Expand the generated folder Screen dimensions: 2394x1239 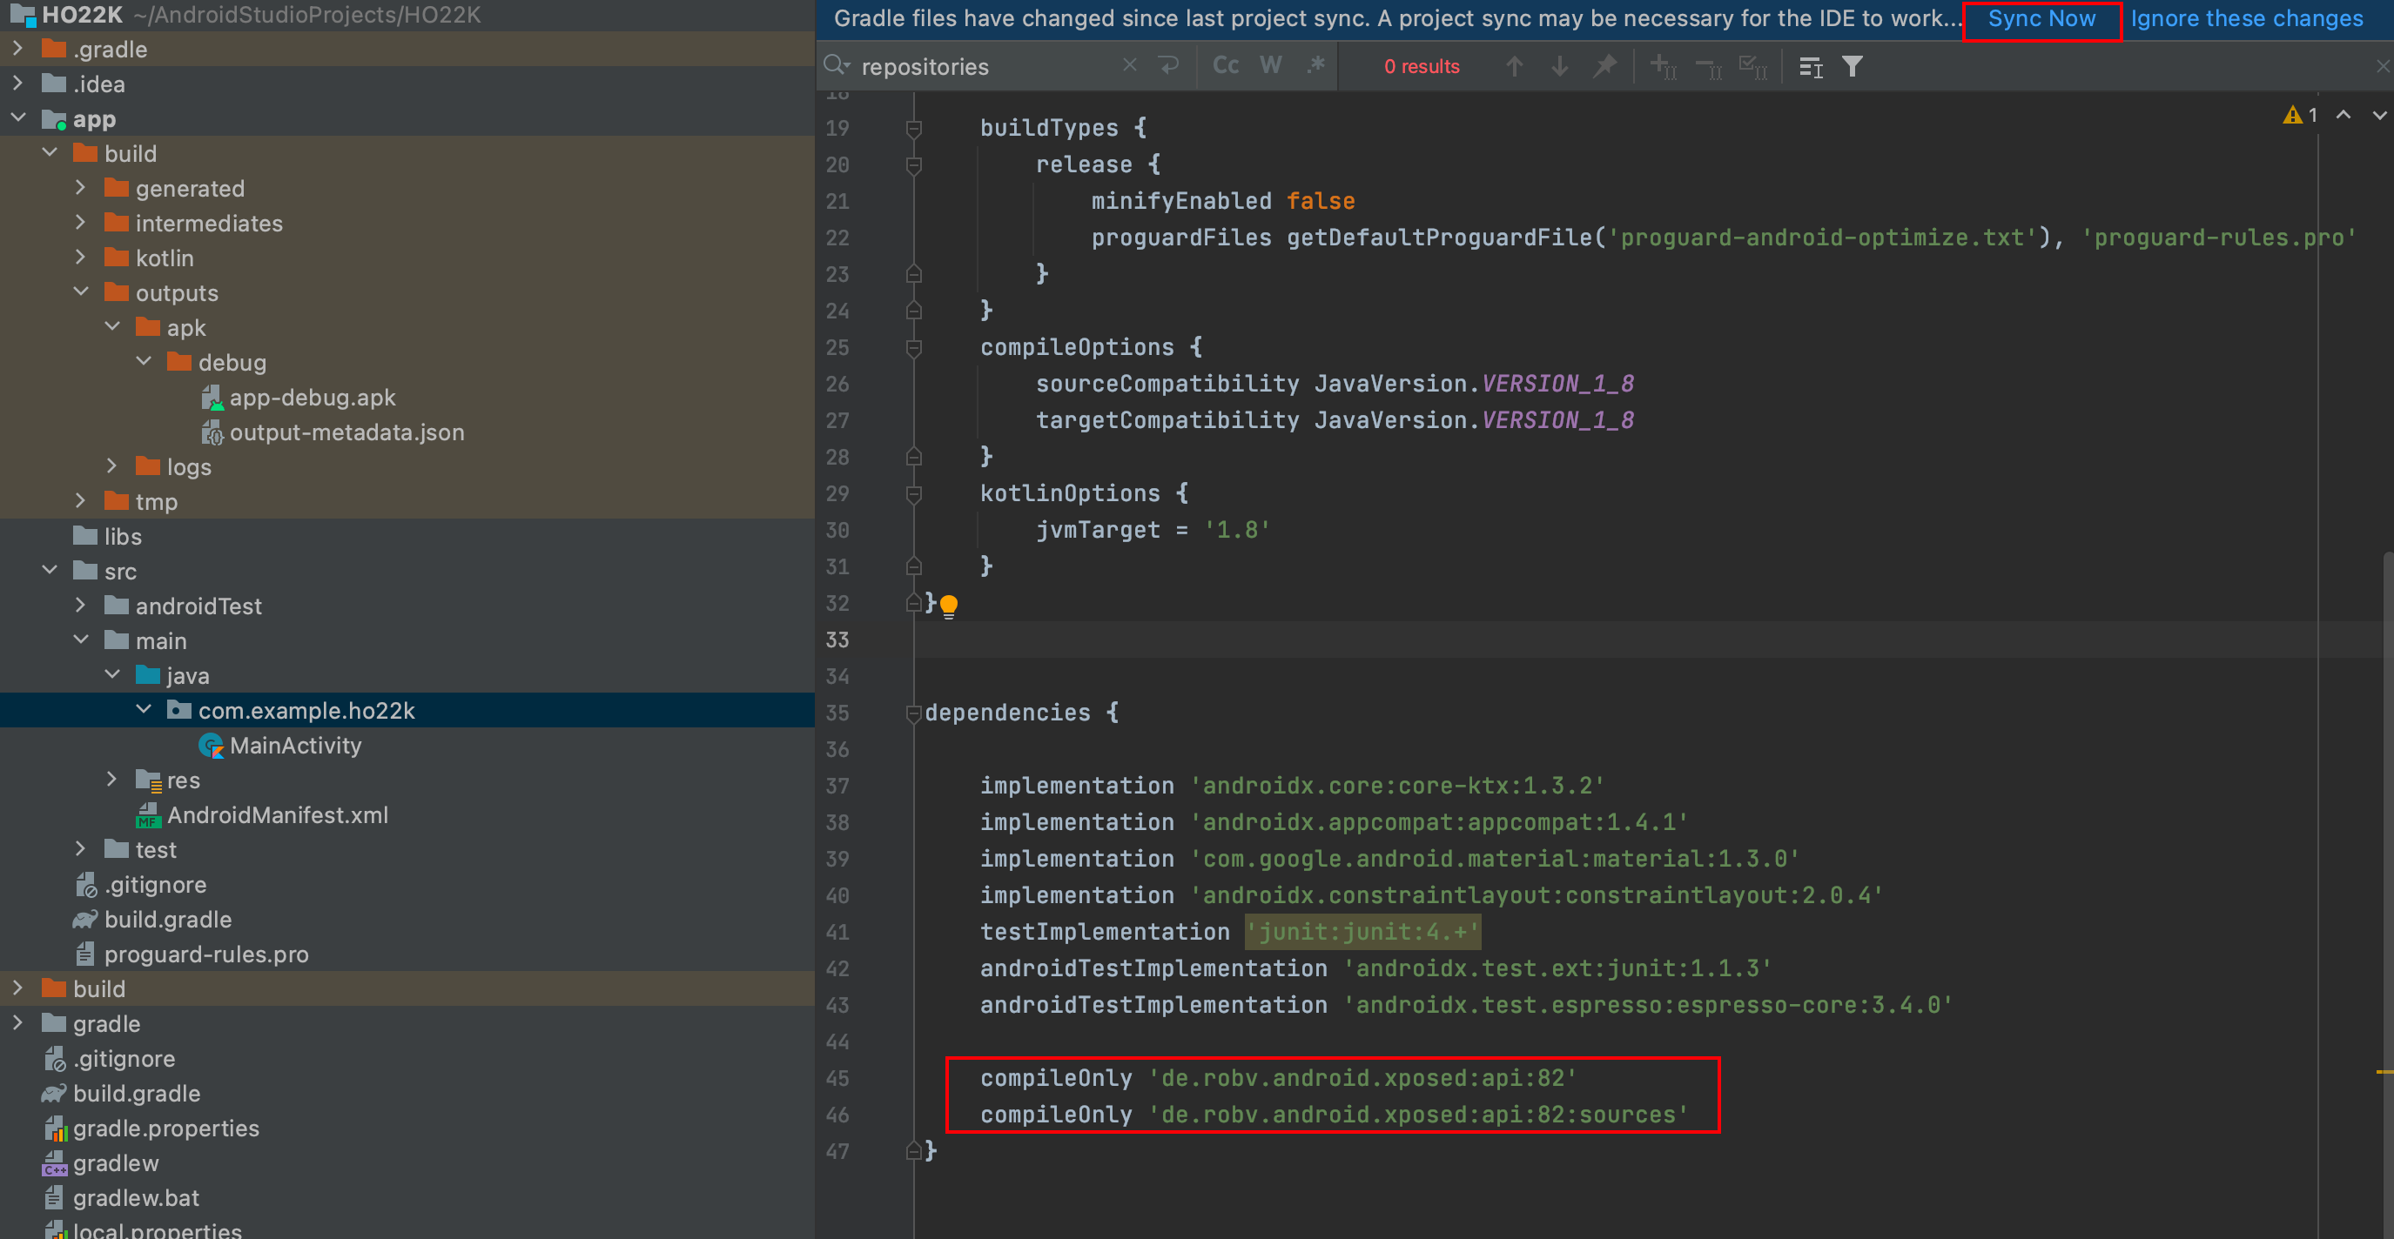[81, 188]
